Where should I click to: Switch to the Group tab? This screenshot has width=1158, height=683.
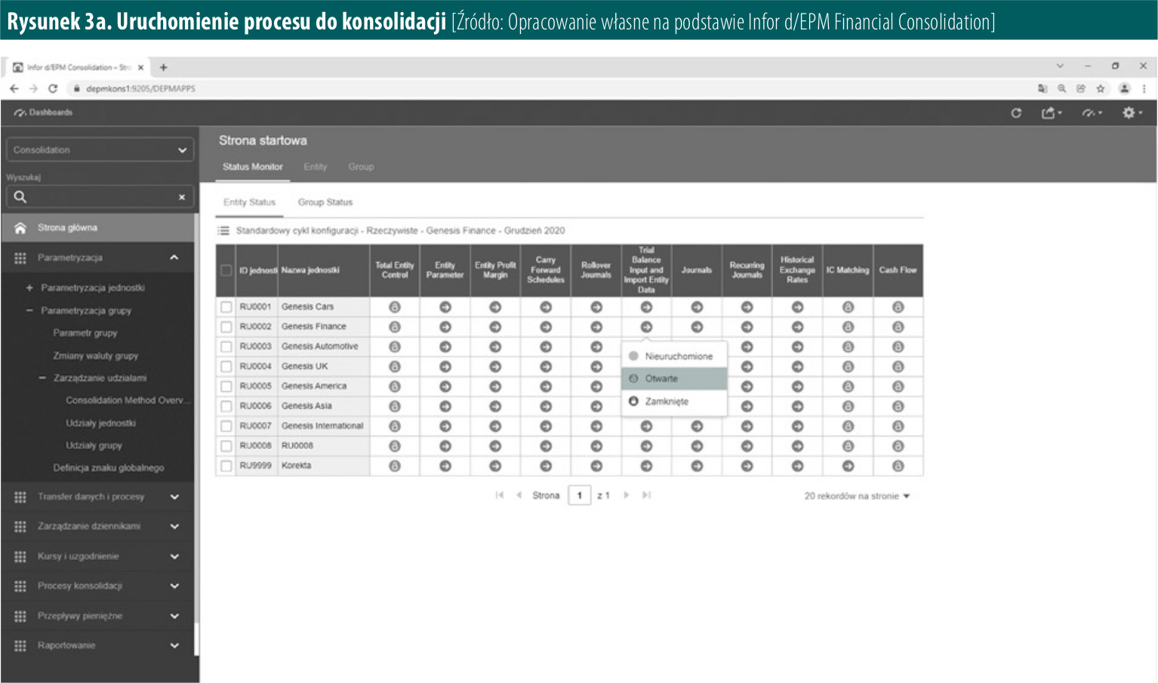(x=361, y=167)
